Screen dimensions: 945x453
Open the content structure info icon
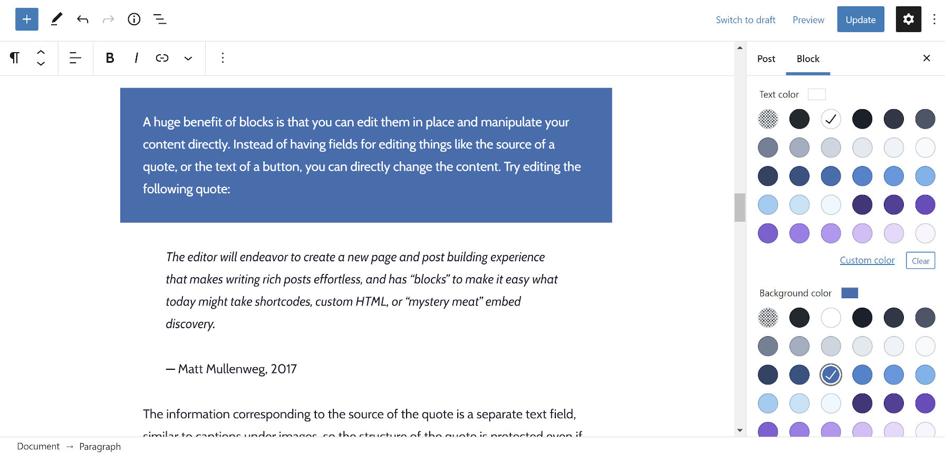pos(134,19)
